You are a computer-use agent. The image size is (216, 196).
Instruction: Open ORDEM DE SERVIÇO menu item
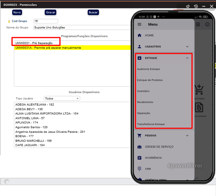[159, 147]
